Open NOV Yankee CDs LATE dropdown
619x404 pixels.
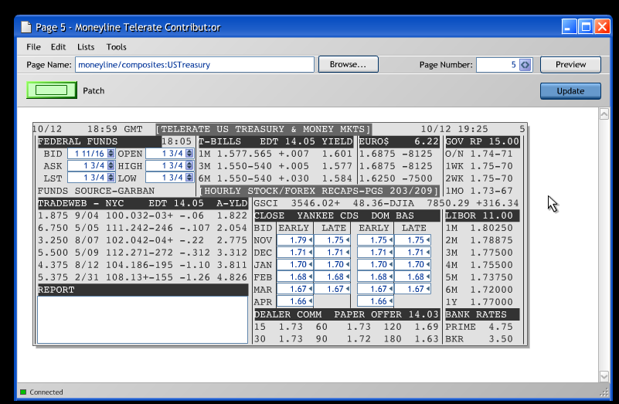click(x=348, y=240)
